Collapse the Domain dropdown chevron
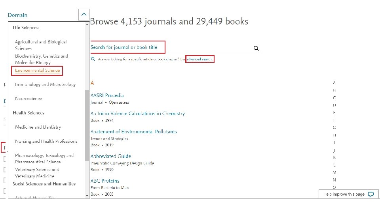The image size is (380, 213). coord(84,15)
